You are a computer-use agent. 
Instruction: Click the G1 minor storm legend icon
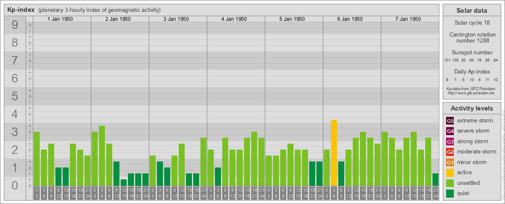(450, 162)
